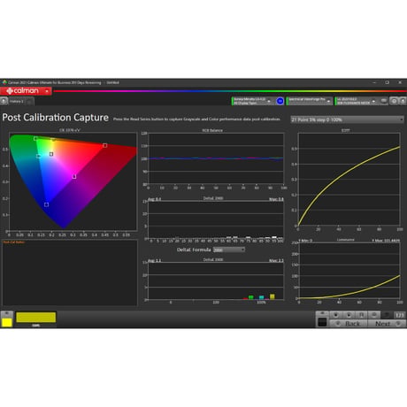The height and width of the screenshot is (407, 407).
Task: Click the small yellow swatch at bottom left
Action: [7, 322]
